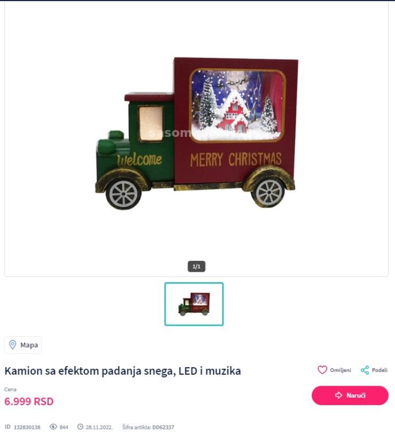This screenshot has width=395, height=442.
Task: Click the map pin icon
Action: [x=13, y=344]
